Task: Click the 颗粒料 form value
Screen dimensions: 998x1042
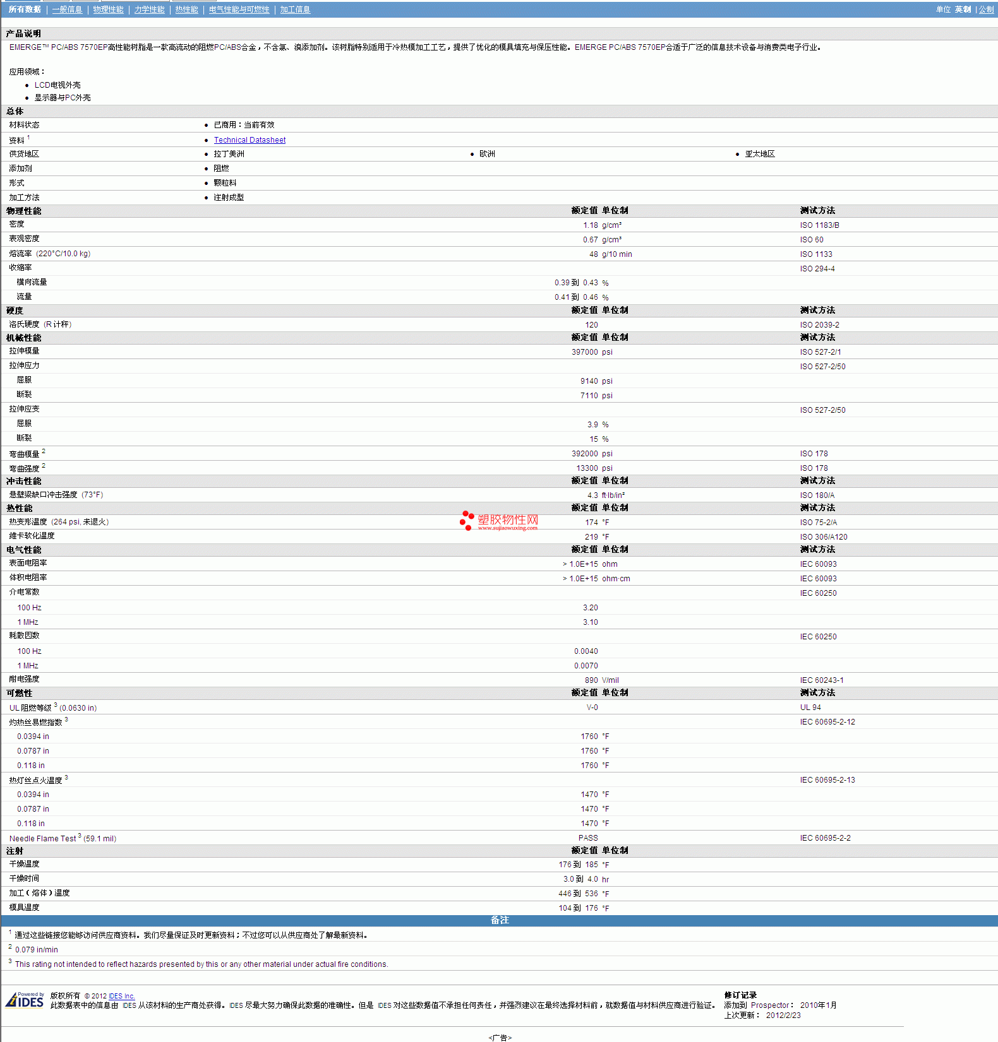Action: pyautogui.click(x=225, y=183)
